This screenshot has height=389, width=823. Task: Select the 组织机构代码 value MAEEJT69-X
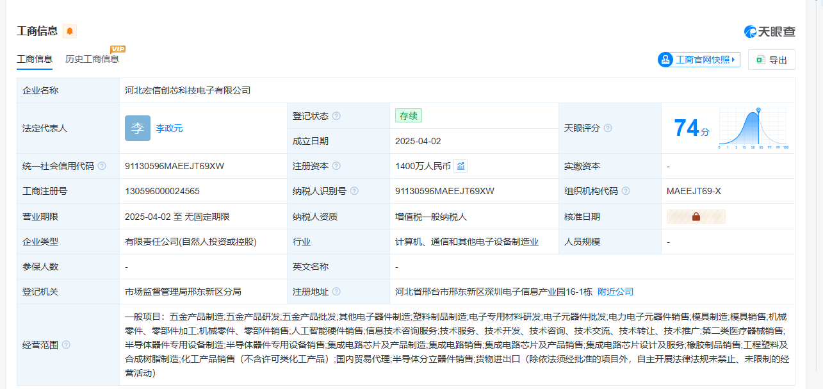tap(694, 191)
